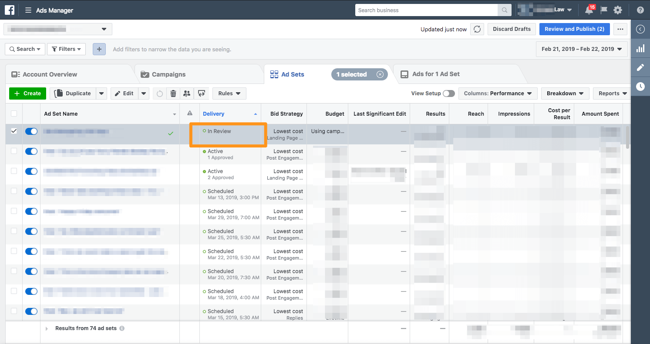Clear selection with X in 1 selected pill

tap(380, 74)
